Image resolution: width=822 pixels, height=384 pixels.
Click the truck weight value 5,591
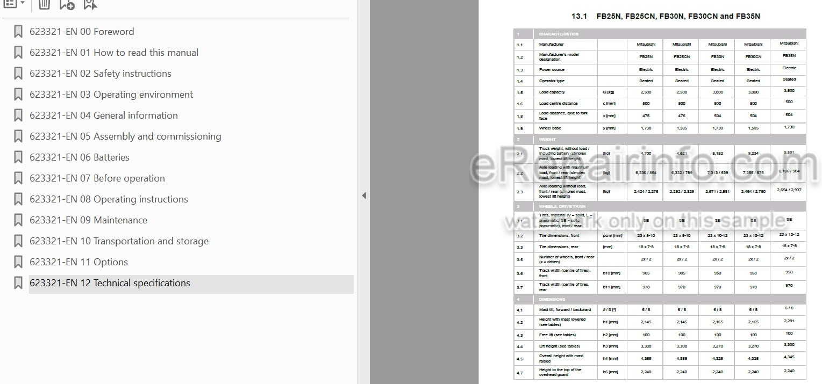(x=789, y=152)
